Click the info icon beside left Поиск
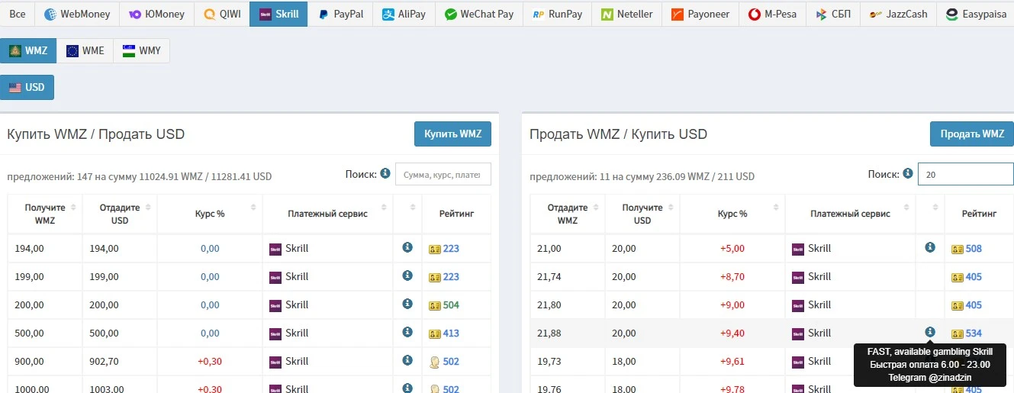This screenshot has width=1014, height=393. (x=385, y=173)
